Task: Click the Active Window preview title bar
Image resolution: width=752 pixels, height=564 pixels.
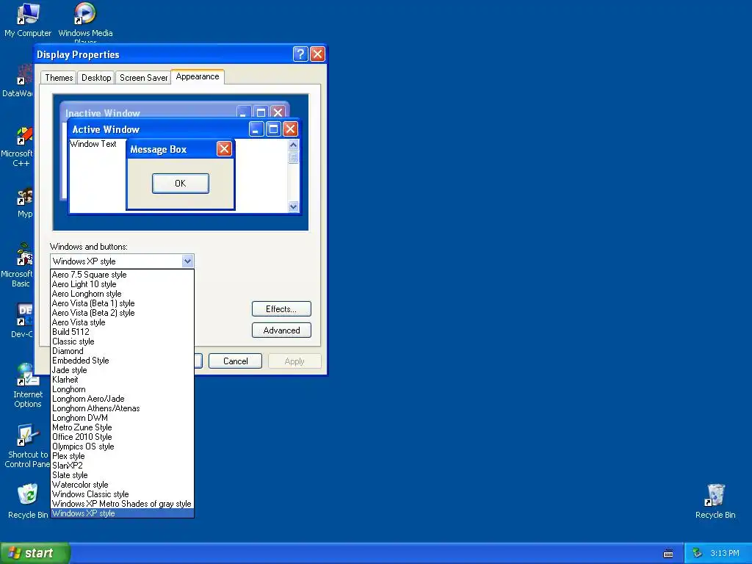Action: [x=184, y=129]
